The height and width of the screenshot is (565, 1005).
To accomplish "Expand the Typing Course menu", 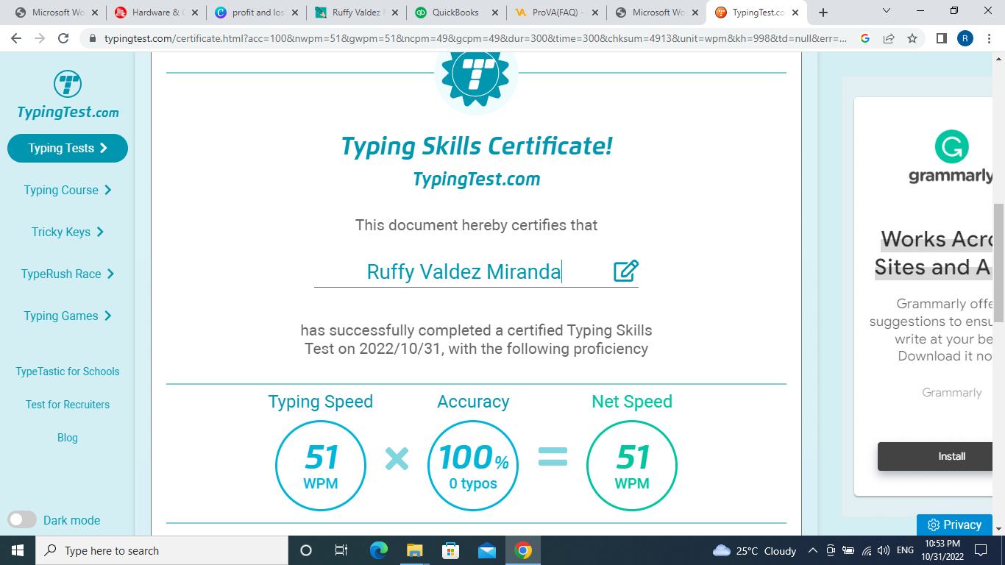I will click(68, 190).
